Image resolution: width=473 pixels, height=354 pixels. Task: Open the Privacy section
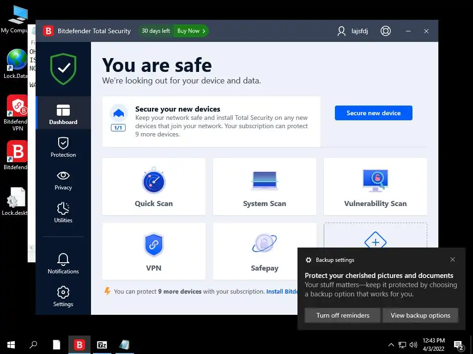tap(63, 180)
